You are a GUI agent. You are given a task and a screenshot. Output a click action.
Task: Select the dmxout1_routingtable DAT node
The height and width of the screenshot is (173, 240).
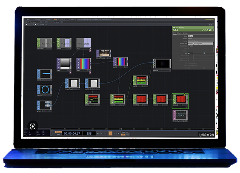click(x=180, y=116)
